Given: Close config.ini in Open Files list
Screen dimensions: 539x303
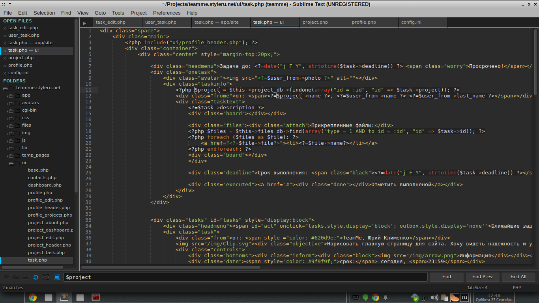Looking at the screenshot, I should (x=5, y=73).
